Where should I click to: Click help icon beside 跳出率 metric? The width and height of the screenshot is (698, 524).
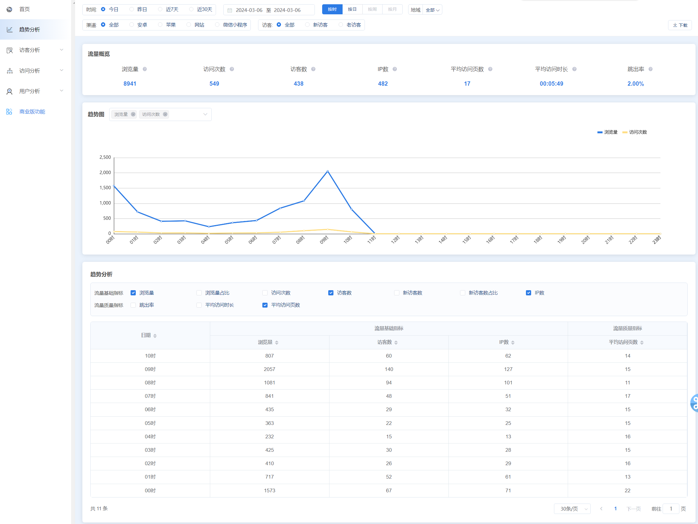click(x=650, y=69)
